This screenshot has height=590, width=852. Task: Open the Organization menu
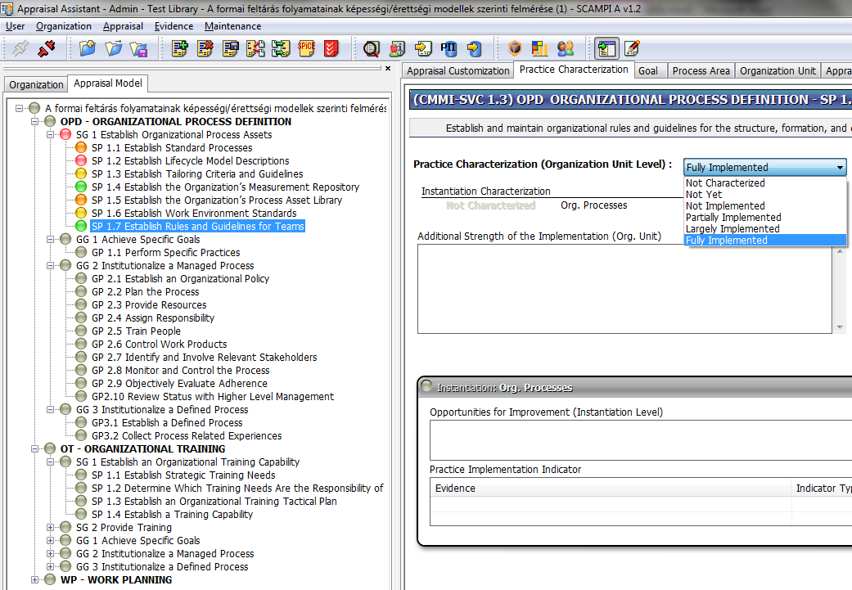pyautogui.click(x=64, y=26)
